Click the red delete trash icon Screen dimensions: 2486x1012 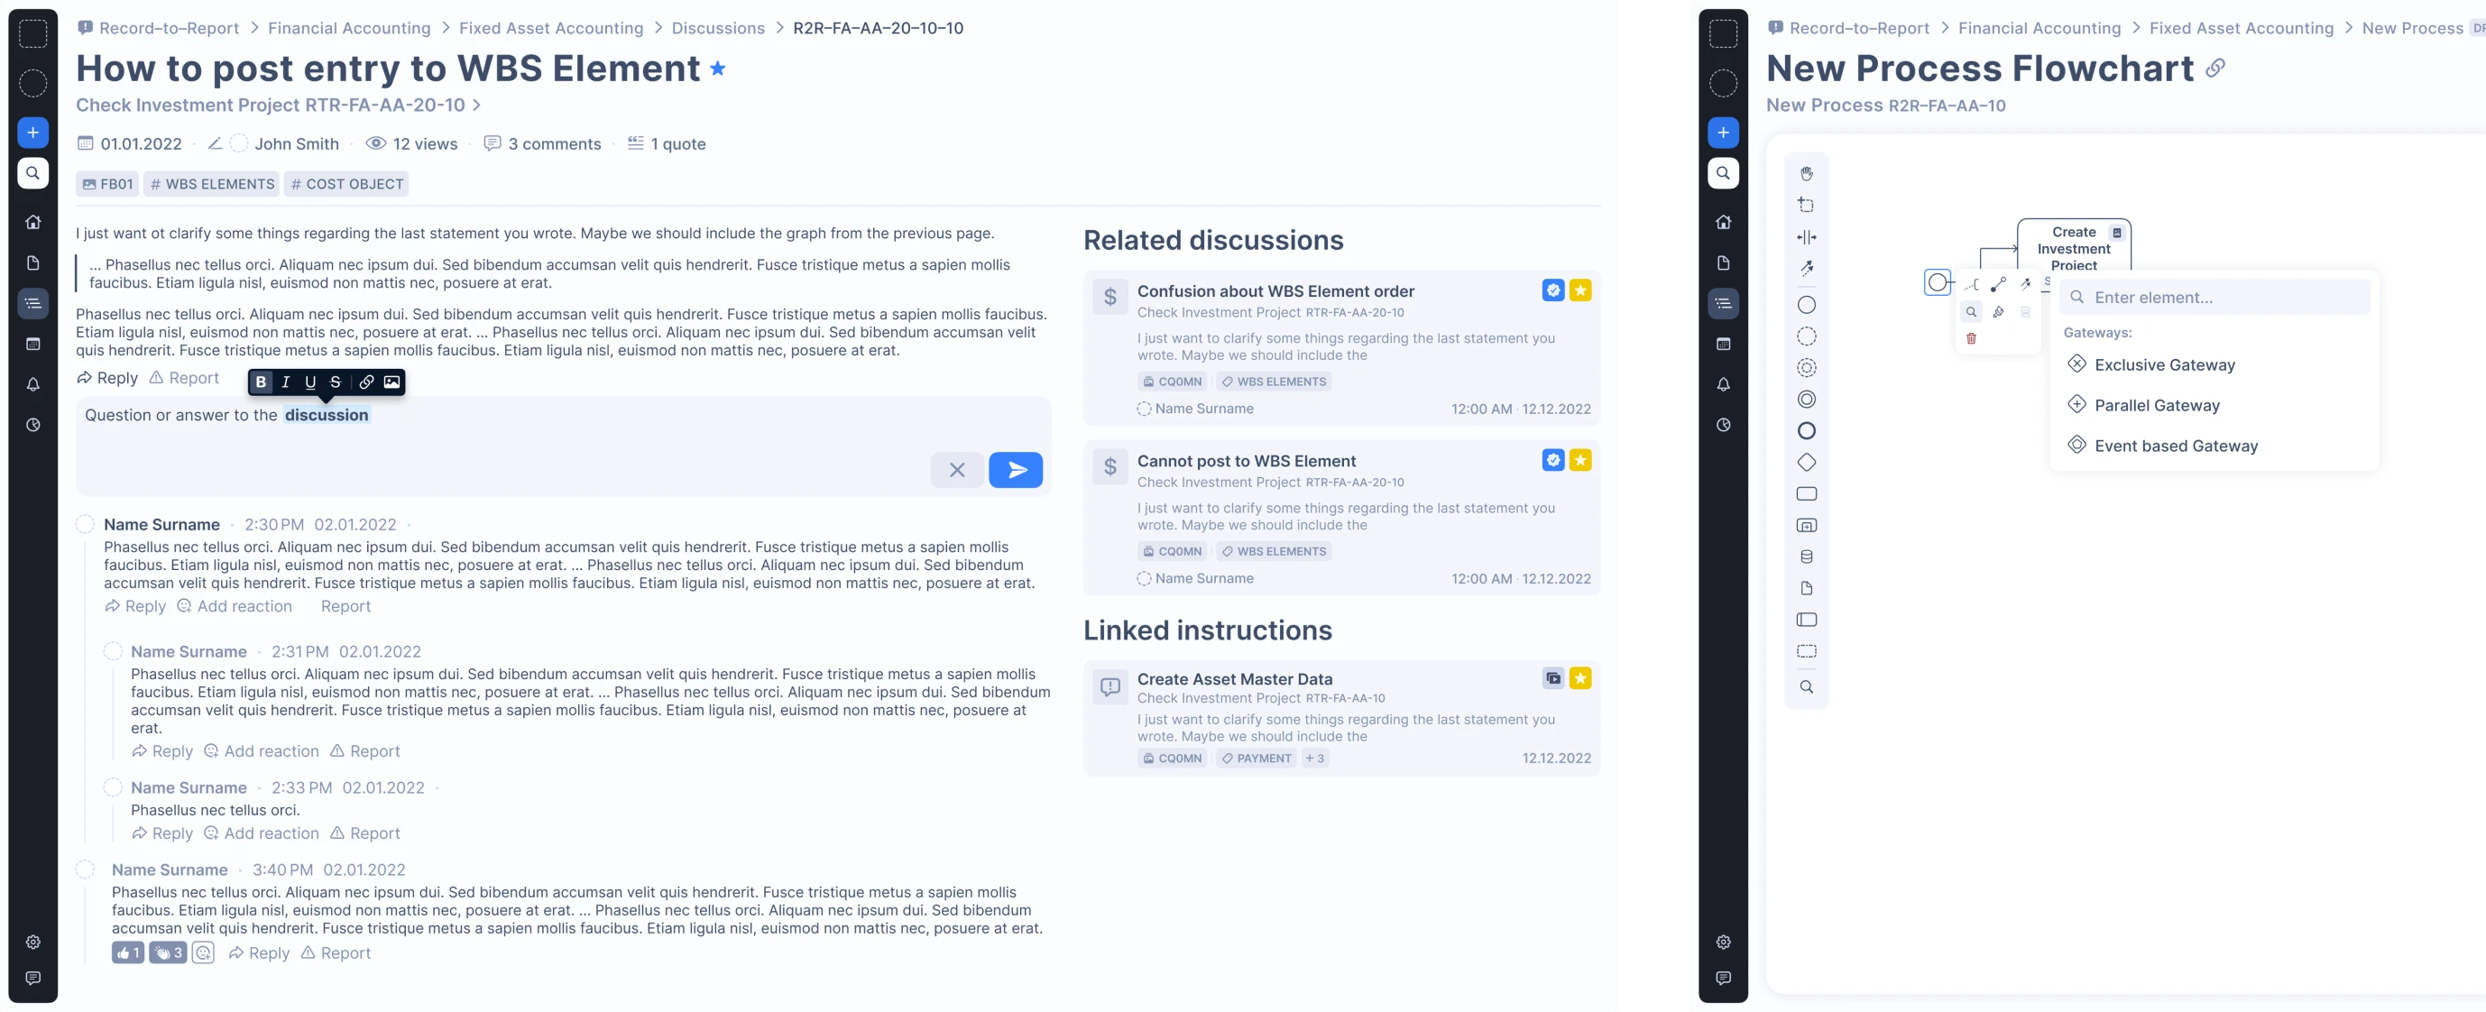(1971, 338)
